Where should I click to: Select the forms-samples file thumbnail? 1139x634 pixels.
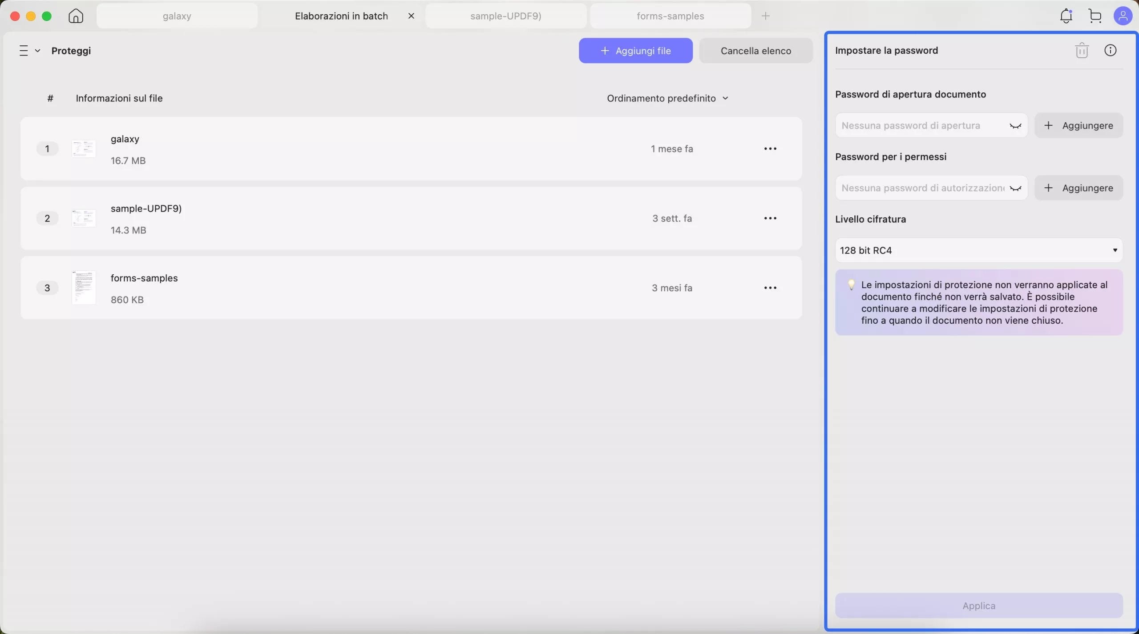tap(84, 288)
